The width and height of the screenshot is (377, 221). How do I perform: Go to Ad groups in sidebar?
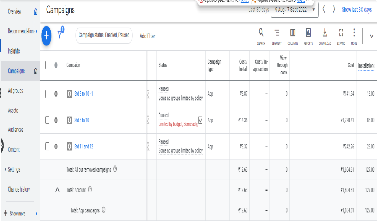(15, 91)
